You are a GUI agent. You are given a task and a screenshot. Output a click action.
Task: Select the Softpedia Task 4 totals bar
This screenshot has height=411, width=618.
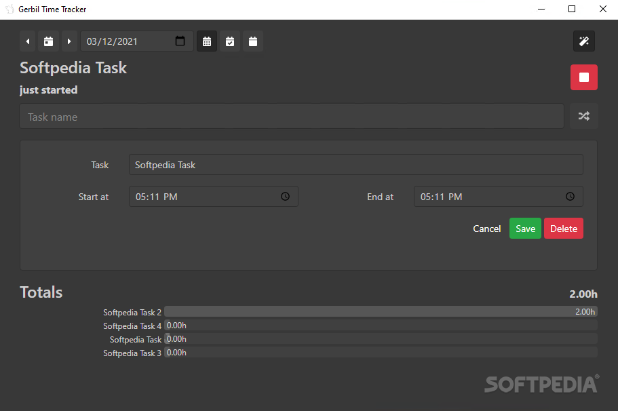pyautogui.click(x=381, y=326)
